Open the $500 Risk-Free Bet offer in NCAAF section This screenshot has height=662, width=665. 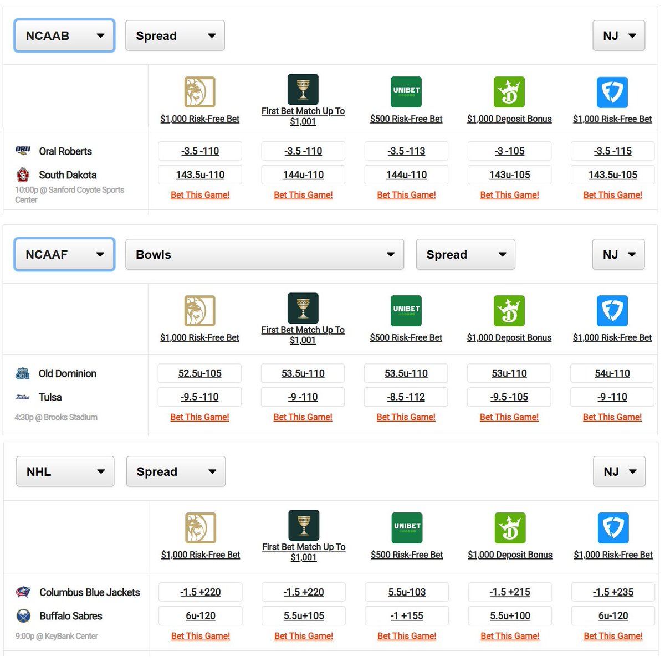coord(406,337)
